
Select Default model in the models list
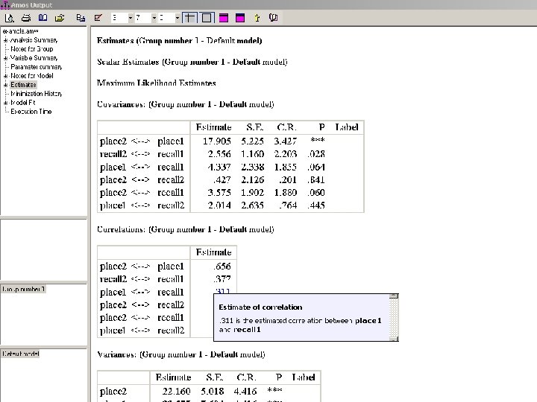point(21,354)
